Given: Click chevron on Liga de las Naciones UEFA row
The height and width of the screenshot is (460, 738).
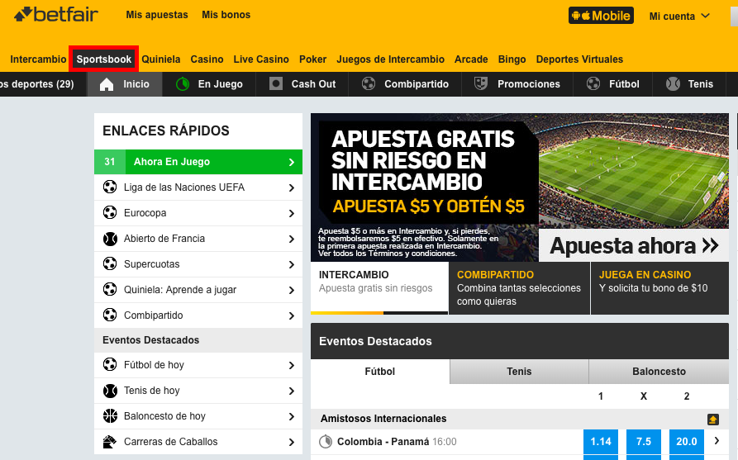Looking at the screenshot, I should [292, 187].
